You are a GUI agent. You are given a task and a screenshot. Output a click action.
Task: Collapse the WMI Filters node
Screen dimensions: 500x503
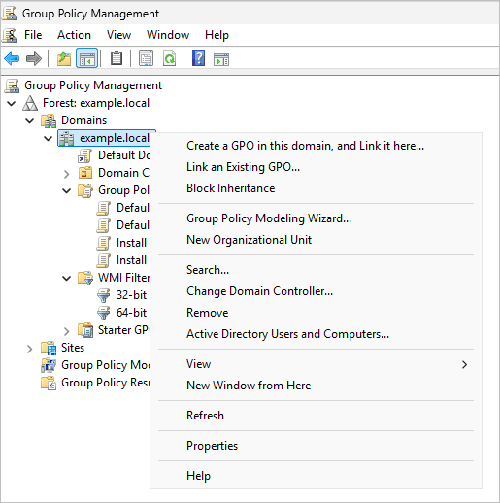(66, 278)
